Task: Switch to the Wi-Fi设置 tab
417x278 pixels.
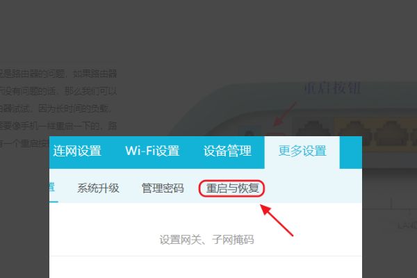Action: pos(152,151)
